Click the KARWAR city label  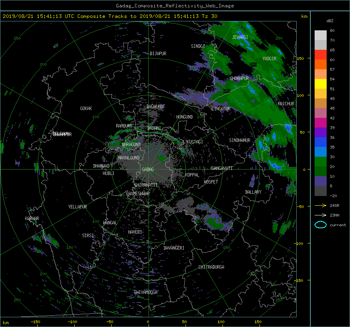click(x=32, y=219)
